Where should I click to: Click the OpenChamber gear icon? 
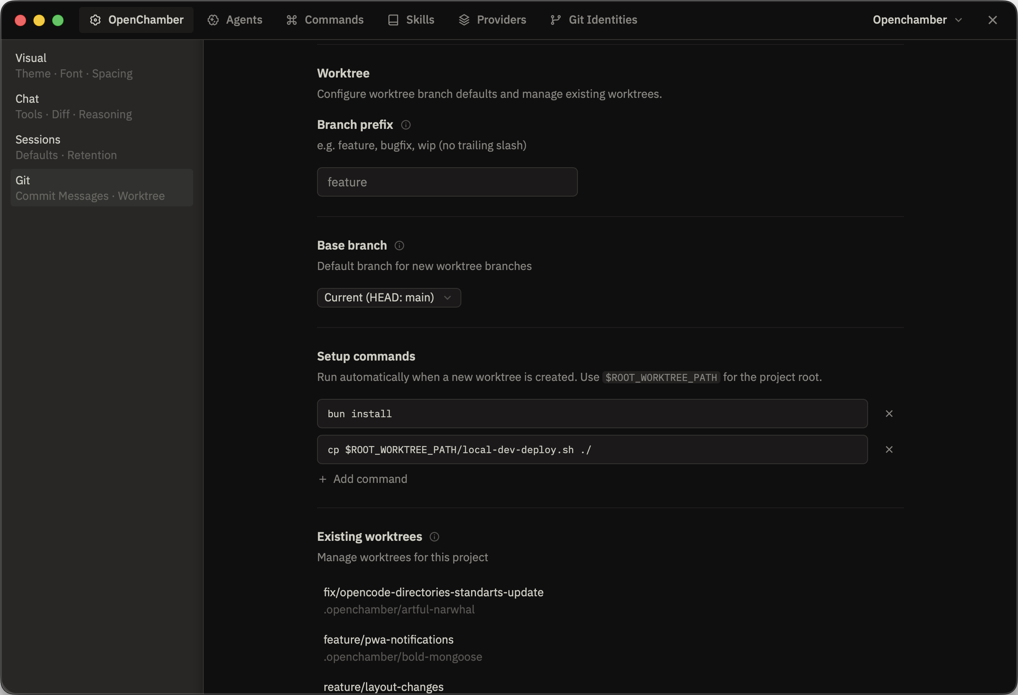point(95,20)
